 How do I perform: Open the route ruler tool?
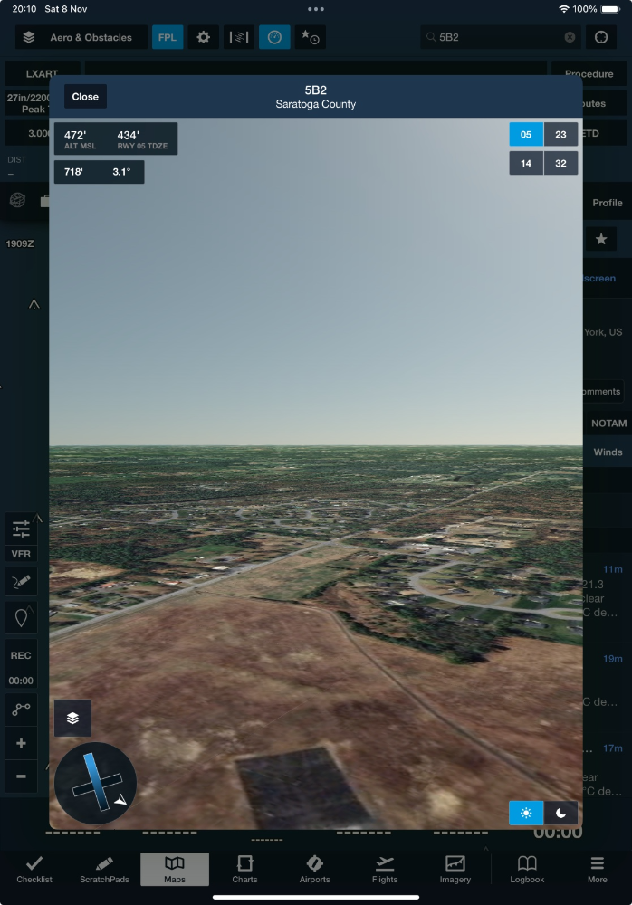pyautogui.click(x=21, y=710)
